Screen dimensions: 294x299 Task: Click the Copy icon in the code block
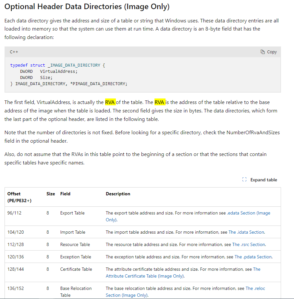(x=263, y=52)
